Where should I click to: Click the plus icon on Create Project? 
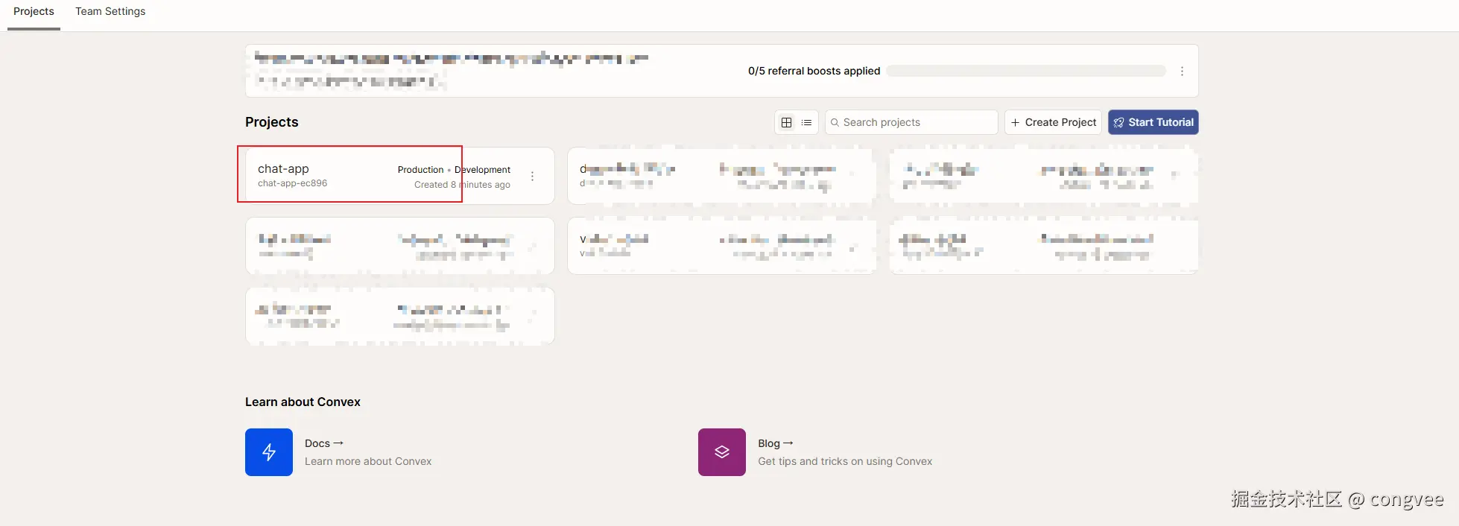1015,122
